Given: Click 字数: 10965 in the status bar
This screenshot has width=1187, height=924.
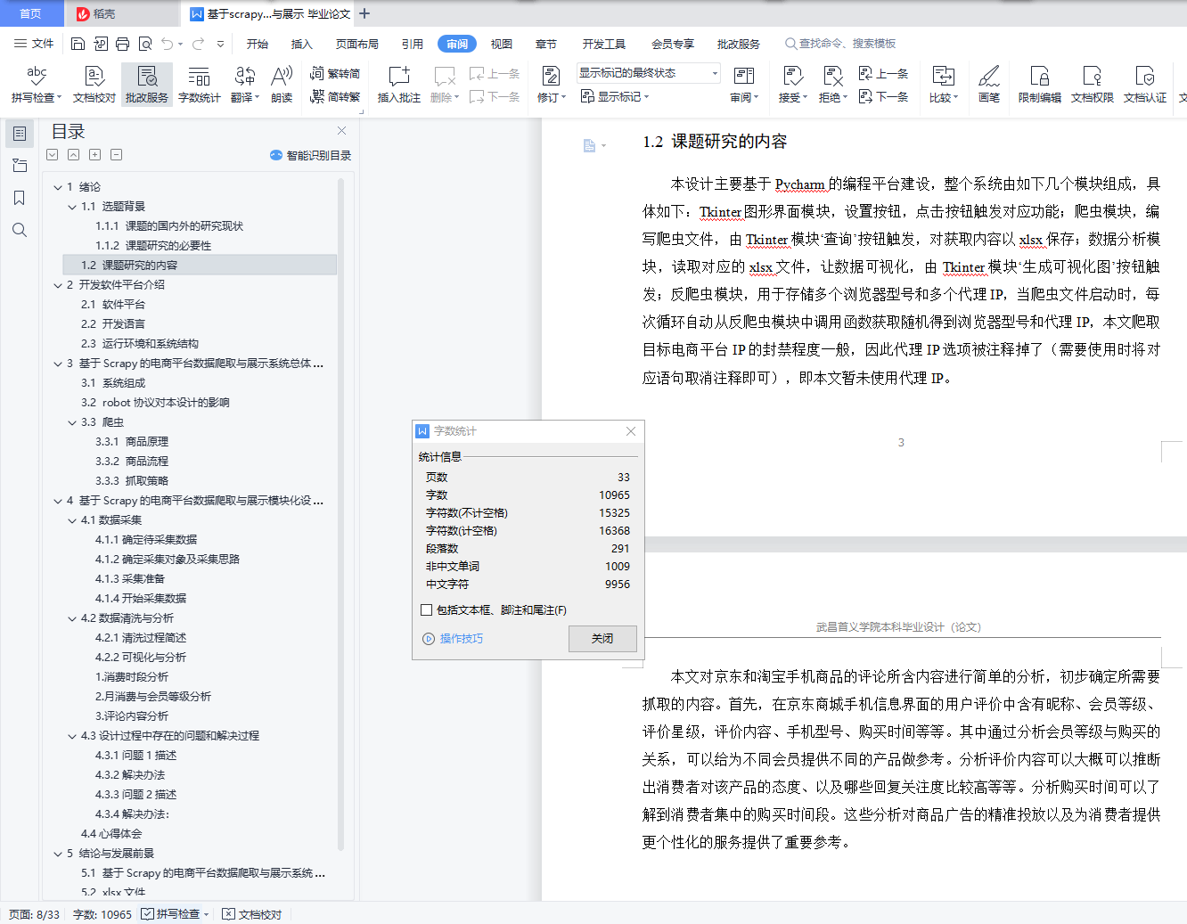Looking at the screenshot, I should 102,914.
